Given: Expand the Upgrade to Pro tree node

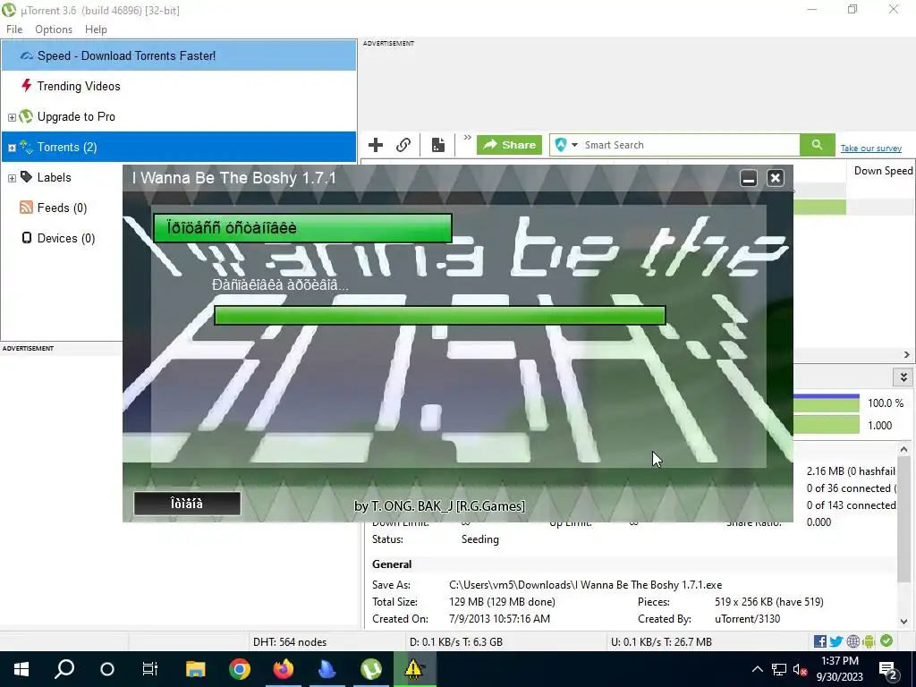Looking at the screenshot, I should coord(12,117).
